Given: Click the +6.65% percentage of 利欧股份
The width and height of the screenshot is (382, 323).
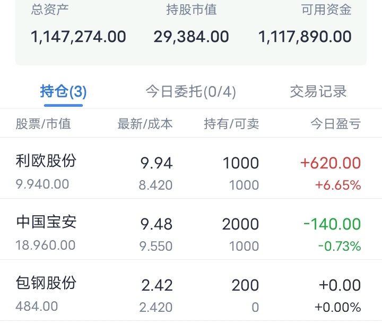Looking at the screenshot, I should click(x=338, y=185).
